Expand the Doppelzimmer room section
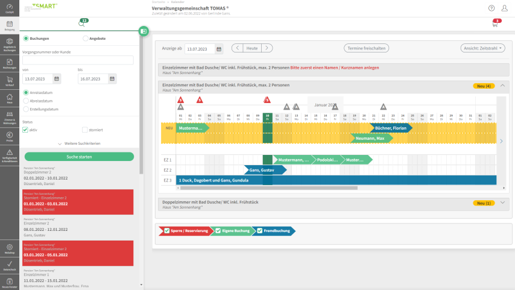The image size is (515, 290). 502,203
